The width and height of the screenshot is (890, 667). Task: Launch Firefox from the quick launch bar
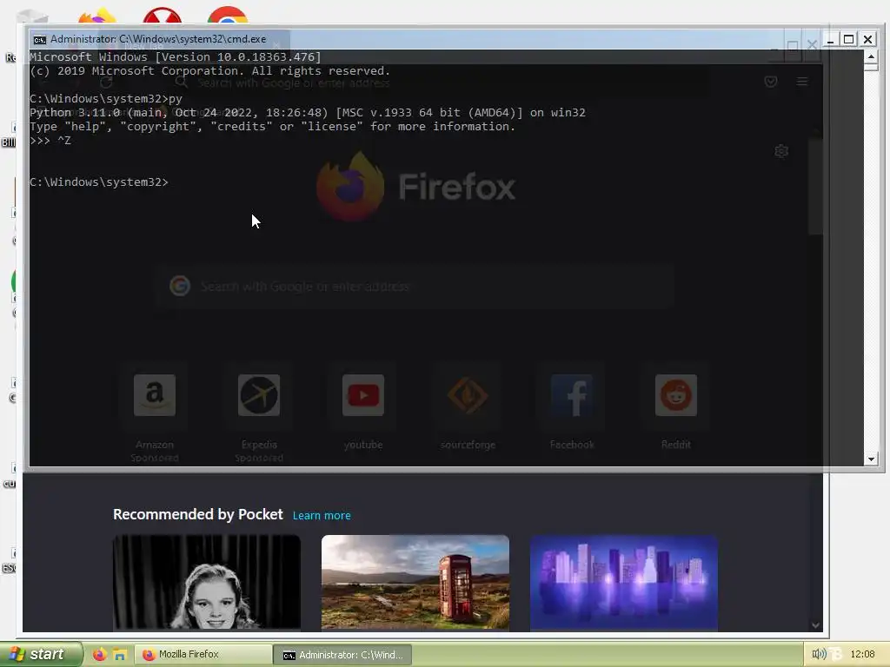99,655
